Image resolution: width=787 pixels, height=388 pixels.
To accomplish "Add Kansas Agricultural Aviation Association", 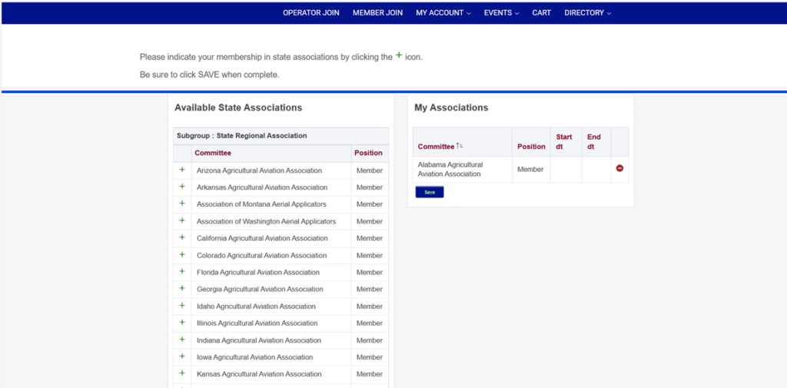I will (x=182, y=373).
